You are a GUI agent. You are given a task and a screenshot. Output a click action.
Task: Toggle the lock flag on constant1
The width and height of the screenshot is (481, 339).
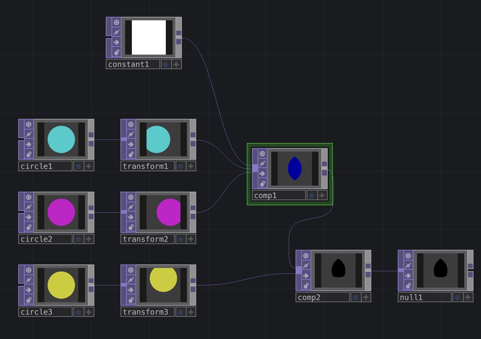coord(116,52)
